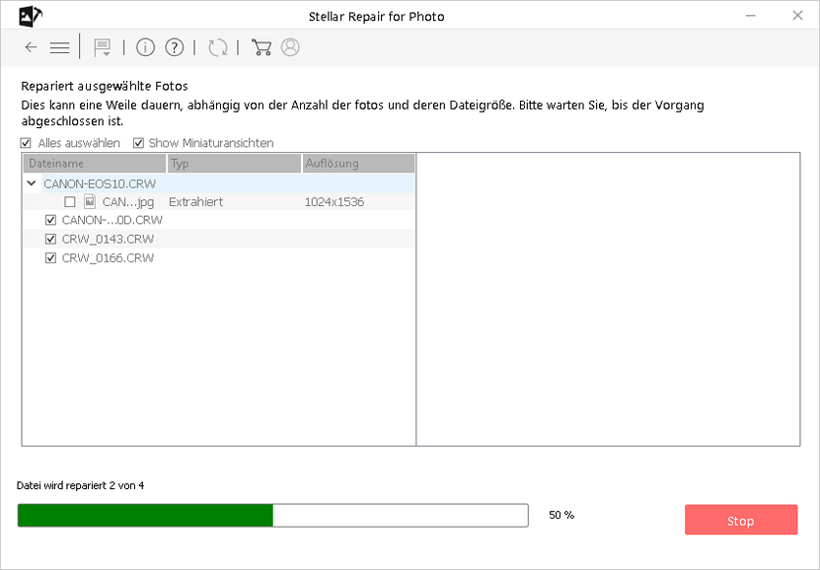Check the extracted CAN...jpg checkbox
This screenshot has width=820, height=570.
click(70, 202)
